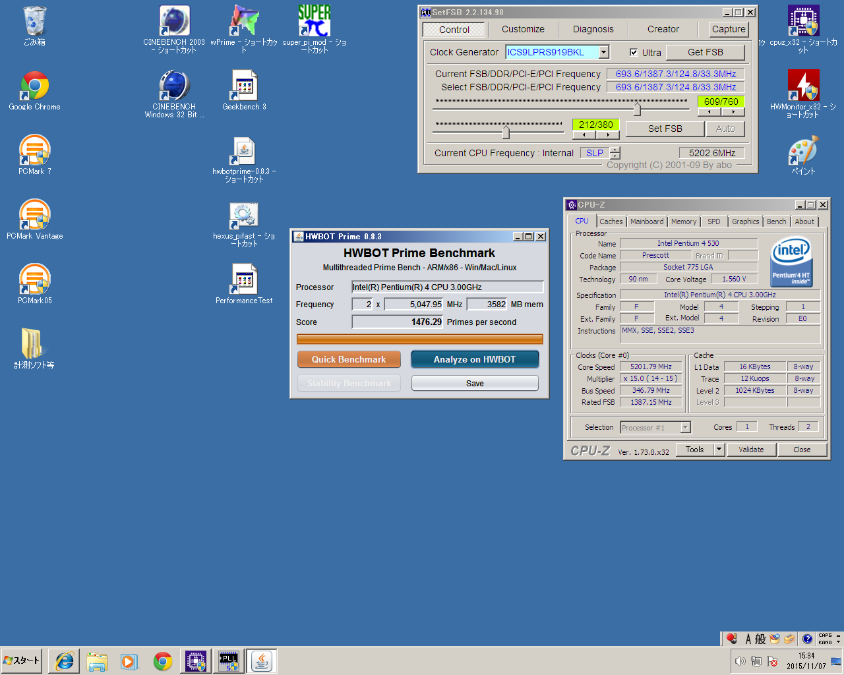Click the network connection tray icon
844x675 pixels.
[x=756, y=661]
